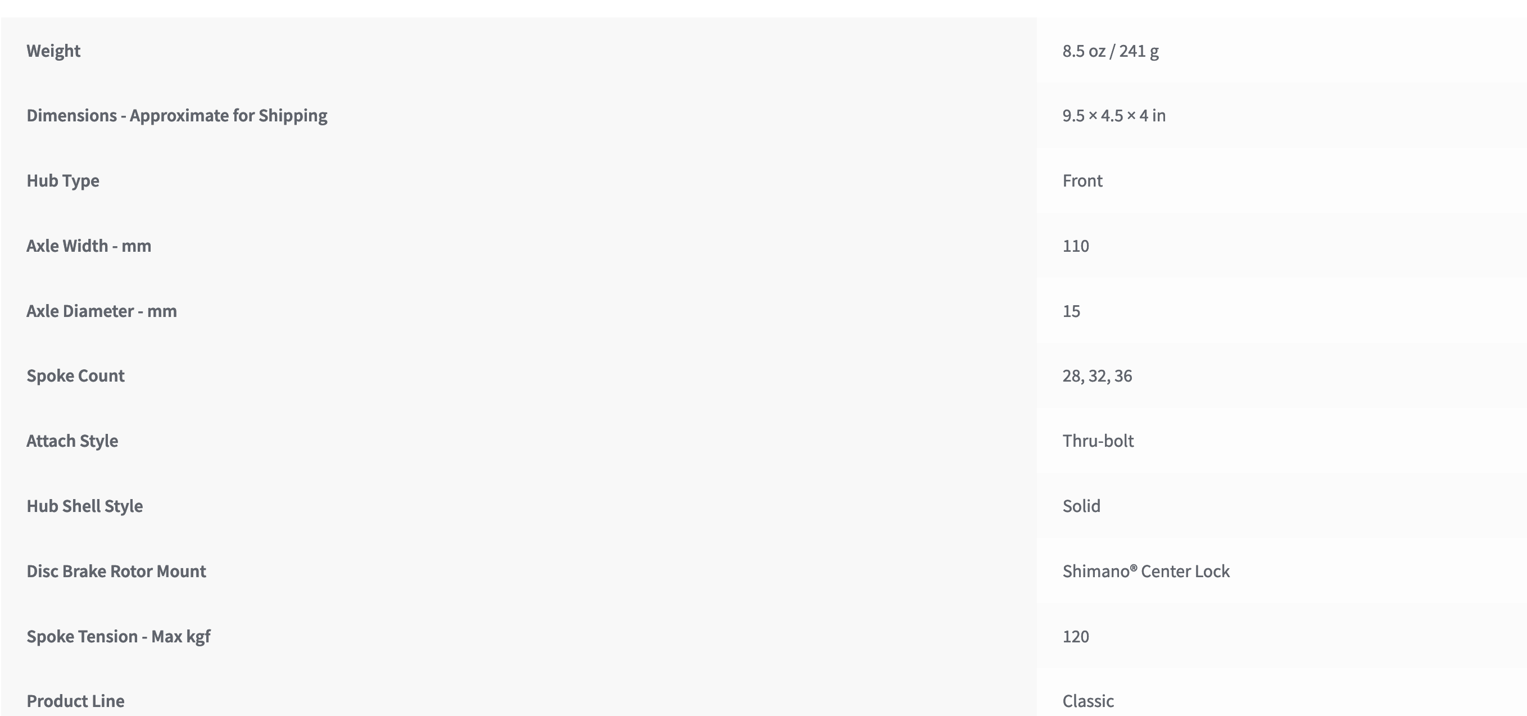This screenshot has height=716, width=1527.
Task: Click the Disc Brake Rotor Mount label
Action: [x=116, y=572]
